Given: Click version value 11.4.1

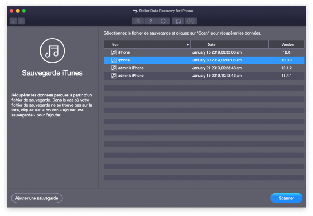Looking at the screenshot, I should click(287, 76).
